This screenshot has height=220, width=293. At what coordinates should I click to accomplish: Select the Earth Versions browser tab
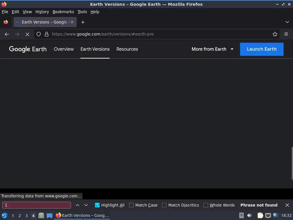point(45,22)
